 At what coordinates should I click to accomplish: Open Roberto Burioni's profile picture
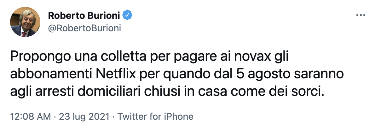[x=25, y=22]
